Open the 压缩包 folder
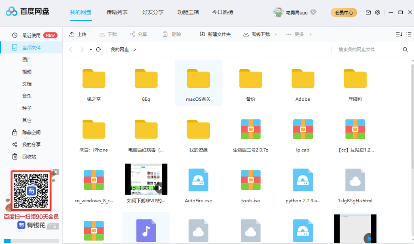The width and height of the screenshot is (414, 244). [355, 79]
